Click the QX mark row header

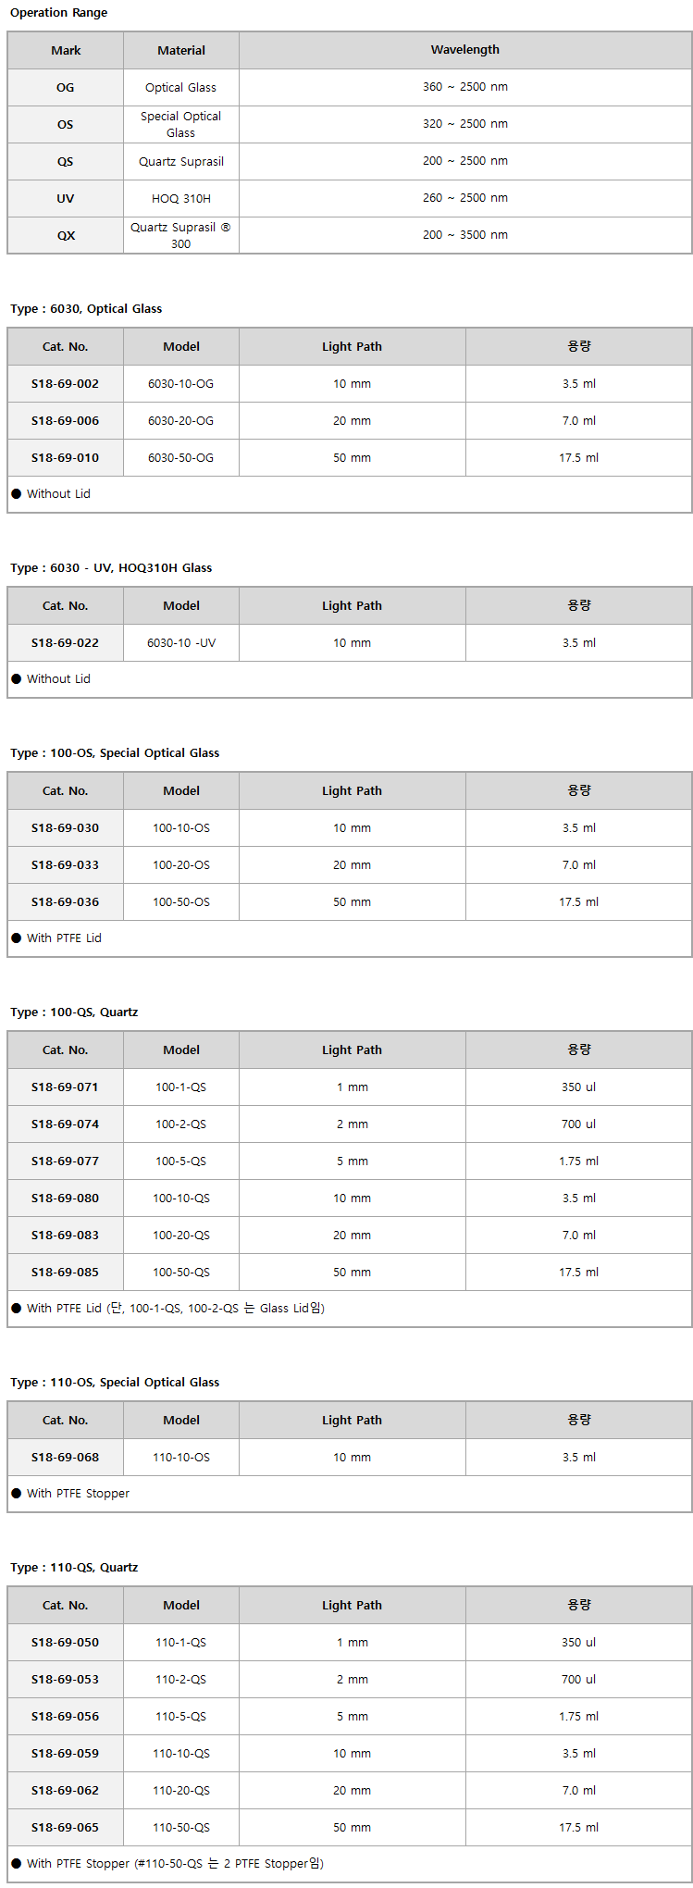[65, 235]
